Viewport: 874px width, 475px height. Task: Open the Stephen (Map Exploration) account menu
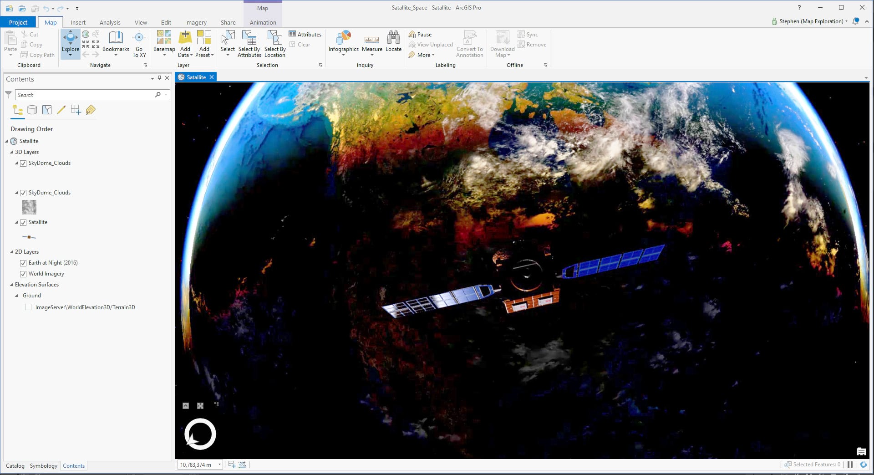810,21
